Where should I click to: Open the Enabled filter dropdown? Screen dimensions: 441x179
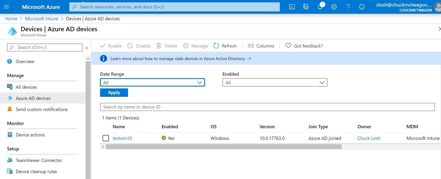pos(275,83)
